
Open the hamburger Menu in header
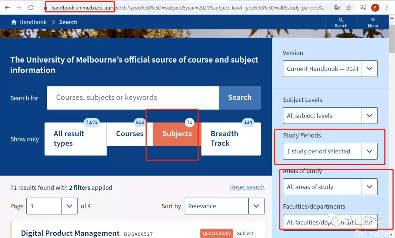pyautogui.click(x=373, y=22)
